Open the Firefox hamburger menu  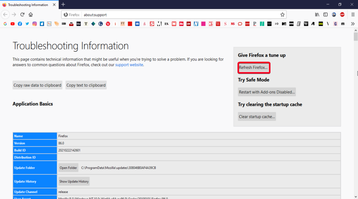pos(353,15)
